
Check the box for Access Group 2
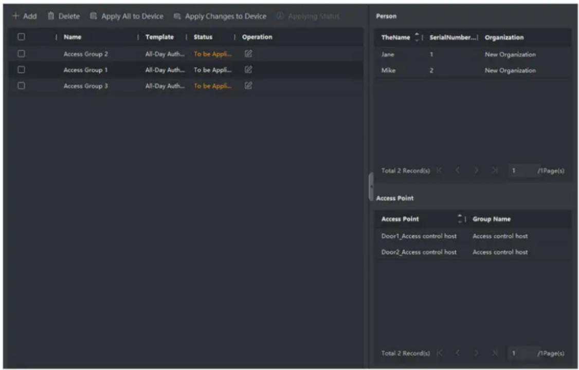22,54
